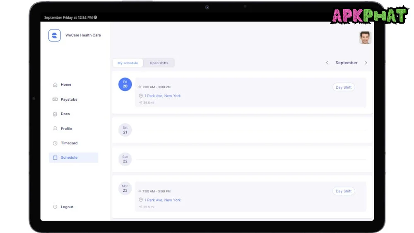Click the Timecard clock icon

point(55,143)
